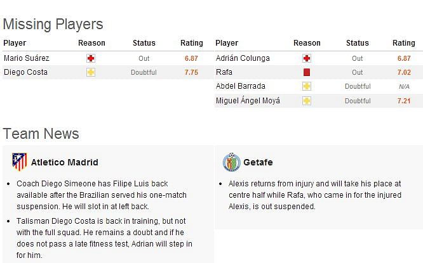Click Abdel Barrada's yellow cross icon

pyautogui.click(x=307, y=86)
